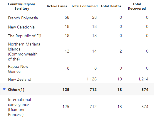This screenshot has height=123, width=154.
Task: Select the French Polynesia row
Action: [77, 17]
